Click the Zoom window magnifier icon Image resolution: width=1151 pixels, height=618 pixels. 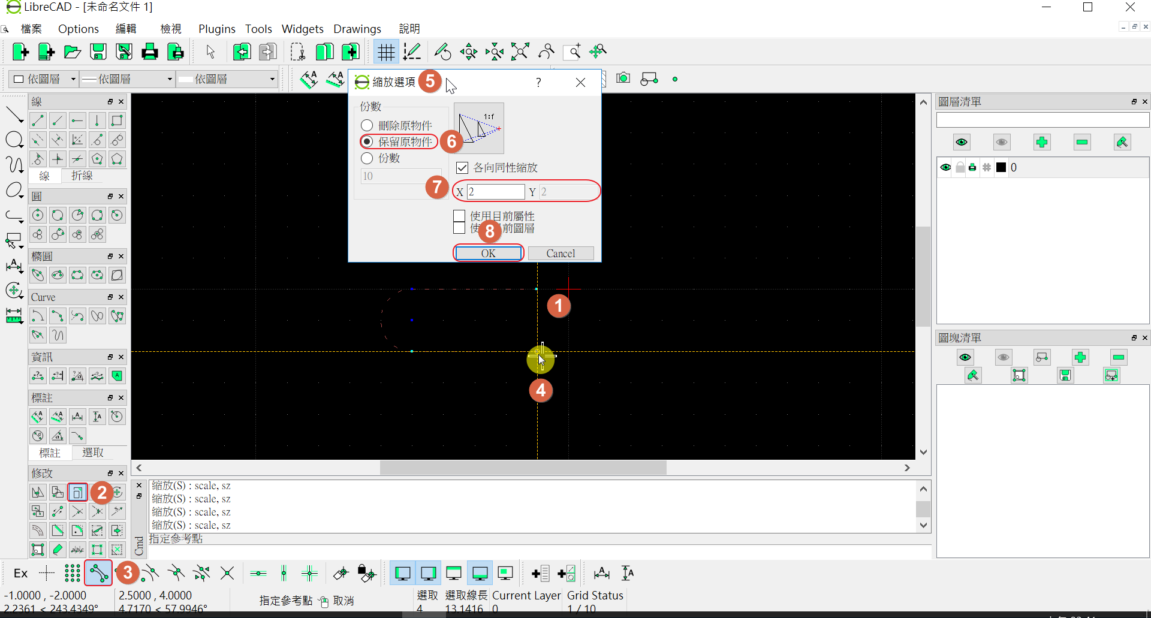573,52
